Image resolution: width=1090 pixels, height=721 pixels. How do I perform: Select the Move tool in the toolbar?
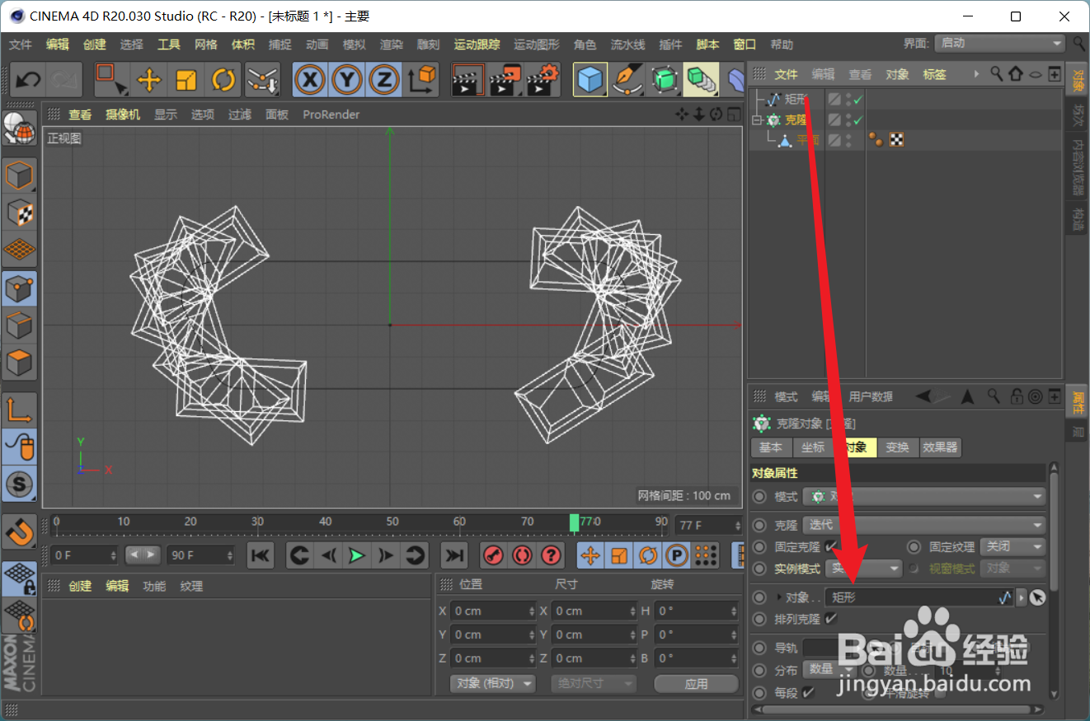click(x=148, y=79)
